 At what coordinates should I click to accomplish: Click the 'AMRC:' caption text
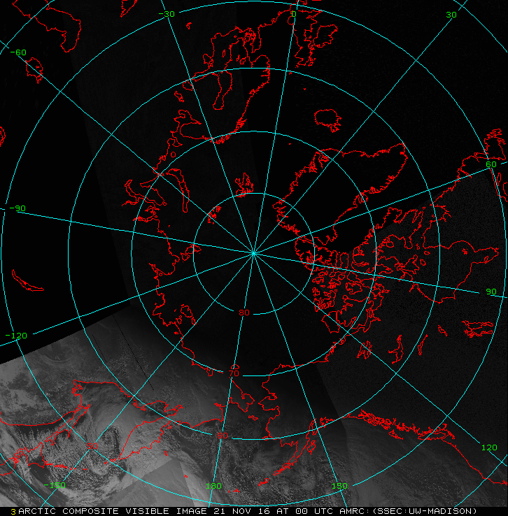click(355, 511)
